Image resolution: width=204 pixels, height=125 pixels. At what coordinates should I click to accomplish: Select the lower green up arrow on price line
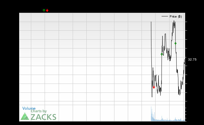click(162, 54)
